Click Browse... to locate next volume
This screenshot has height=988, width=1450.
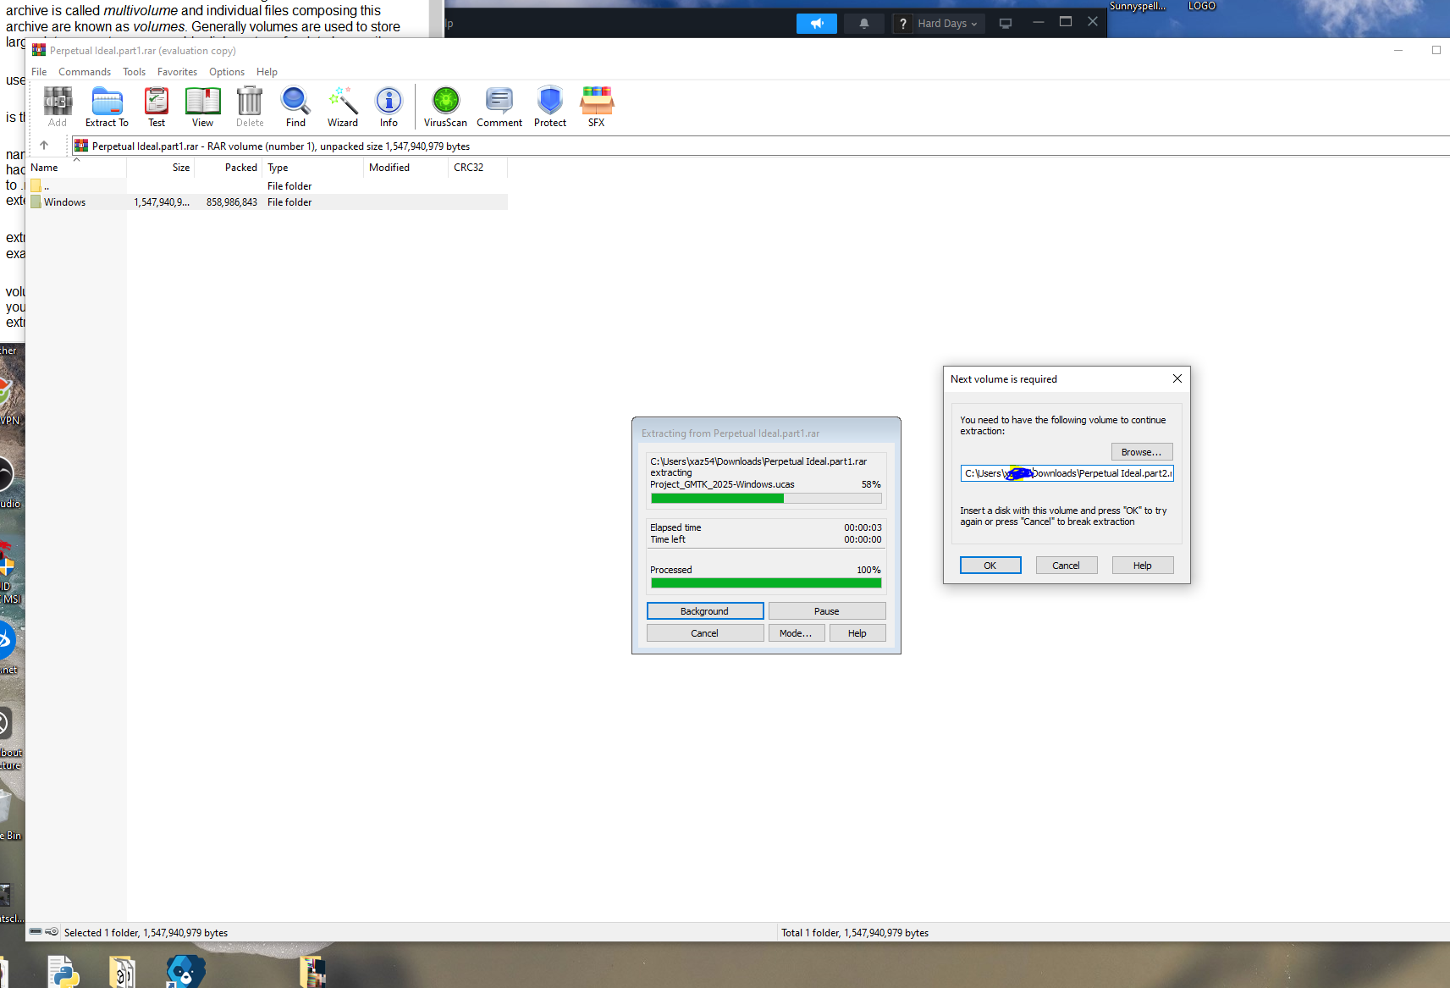1142,452
